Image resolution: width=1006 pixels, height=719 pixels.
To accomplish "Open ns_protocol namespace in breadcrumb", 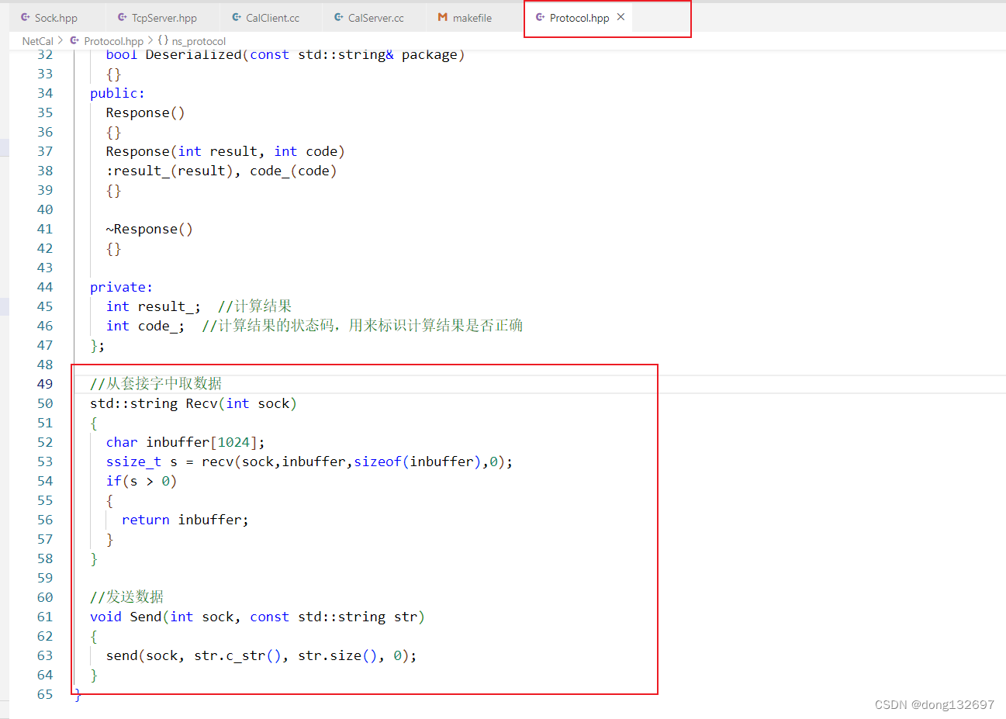I will pyautogui.click(x=199, y=41).
